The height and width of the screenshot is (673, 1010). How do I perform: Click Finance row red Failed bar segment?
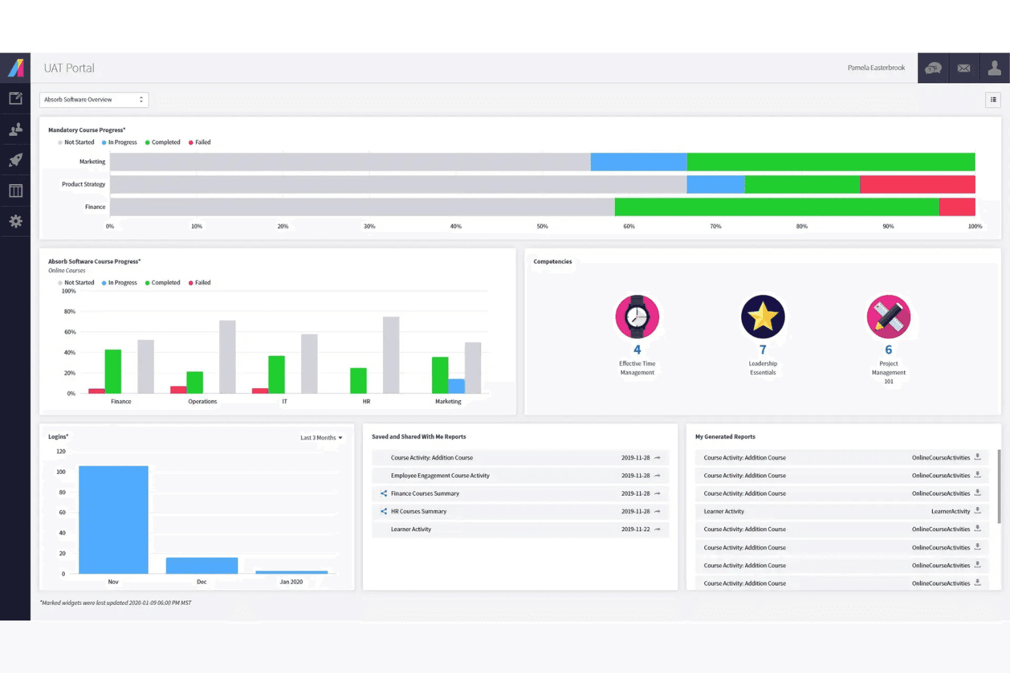[957, 207]
